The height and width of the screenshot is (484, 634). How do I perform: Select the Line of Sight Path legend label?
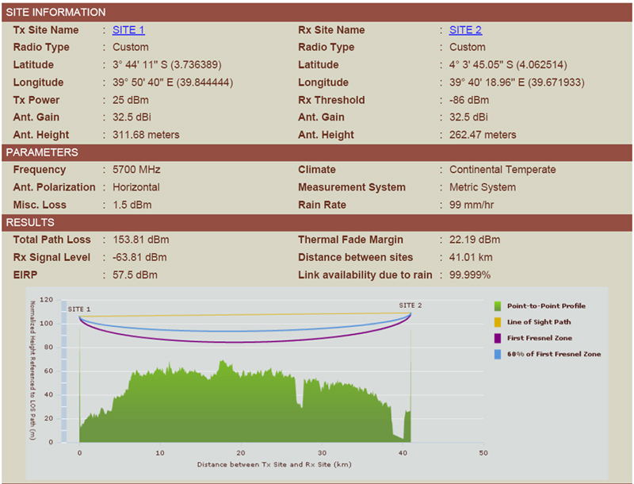539,322
